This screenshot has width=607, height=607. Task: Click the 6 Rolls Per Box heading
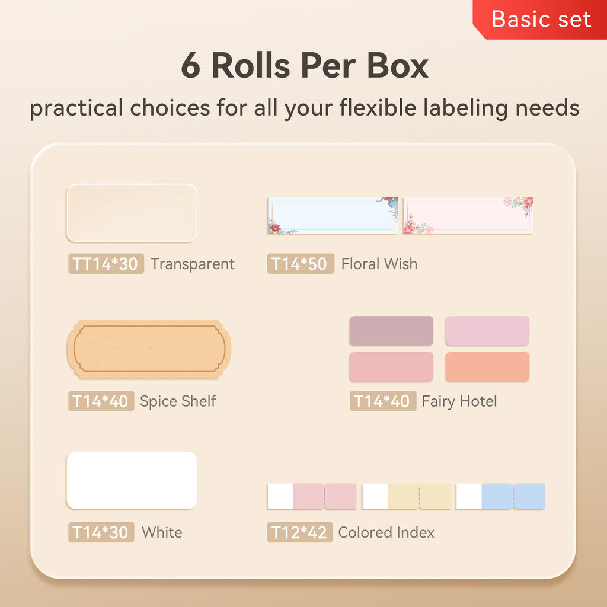click(x=304, y=66)
